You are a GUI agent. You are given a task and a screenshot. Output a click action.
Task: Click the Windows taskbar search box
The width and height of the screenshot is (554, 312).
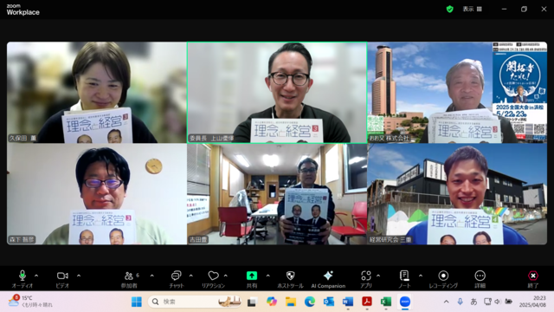coord(195,302)
